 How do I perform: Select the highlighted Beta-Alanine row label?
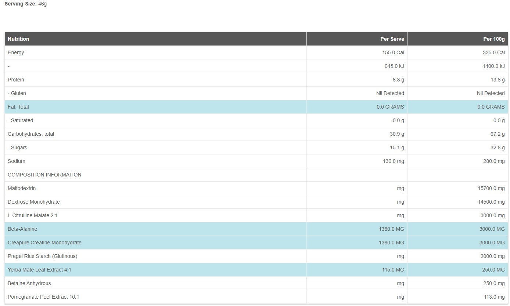tap(22, 229)
